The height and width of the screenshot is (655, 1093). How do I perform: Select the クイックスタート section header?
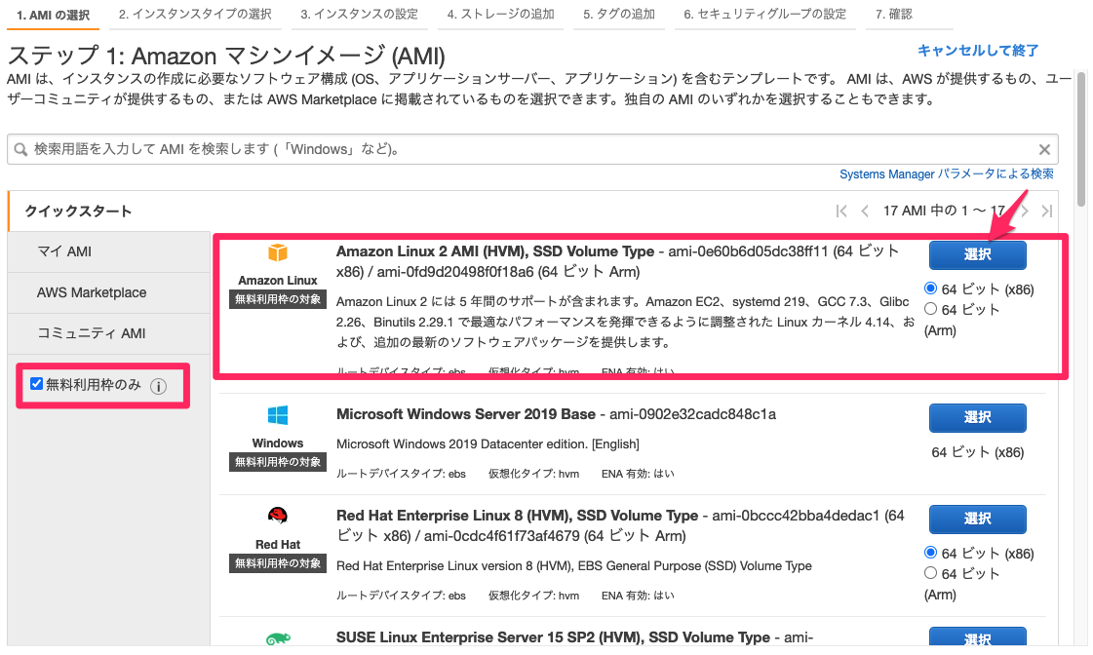tap(78, 212)
